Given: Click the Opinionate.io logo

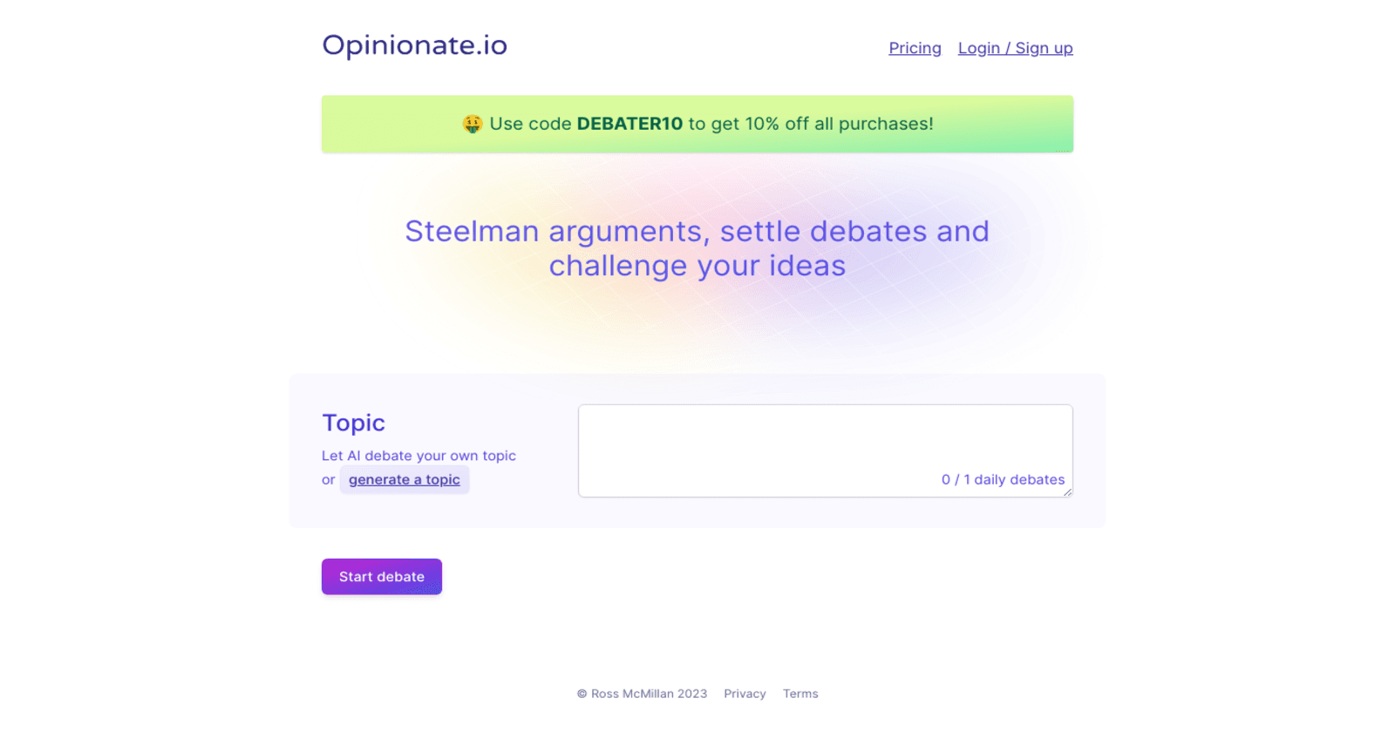Looking at the screenshot, I should click(x=414, y=45).
